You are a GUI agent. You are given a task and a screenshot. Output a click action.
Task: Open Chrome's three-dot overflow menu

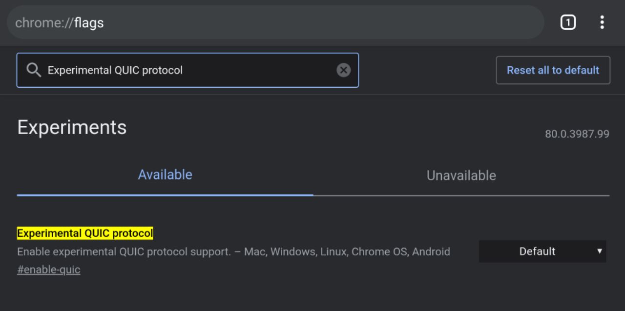click(x=602, y=22)
